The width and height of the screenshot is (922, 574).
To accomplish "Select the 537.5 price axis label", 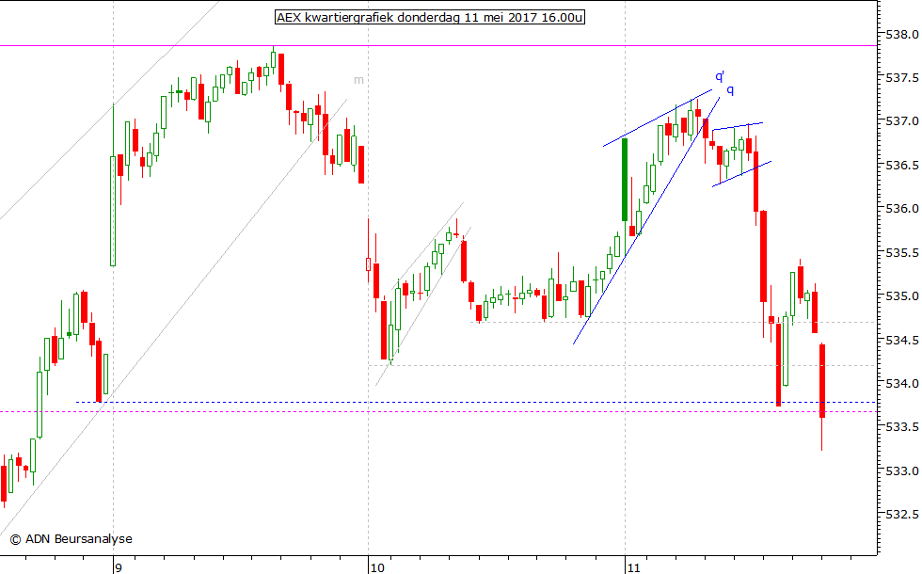I will [x=902, y=77].
